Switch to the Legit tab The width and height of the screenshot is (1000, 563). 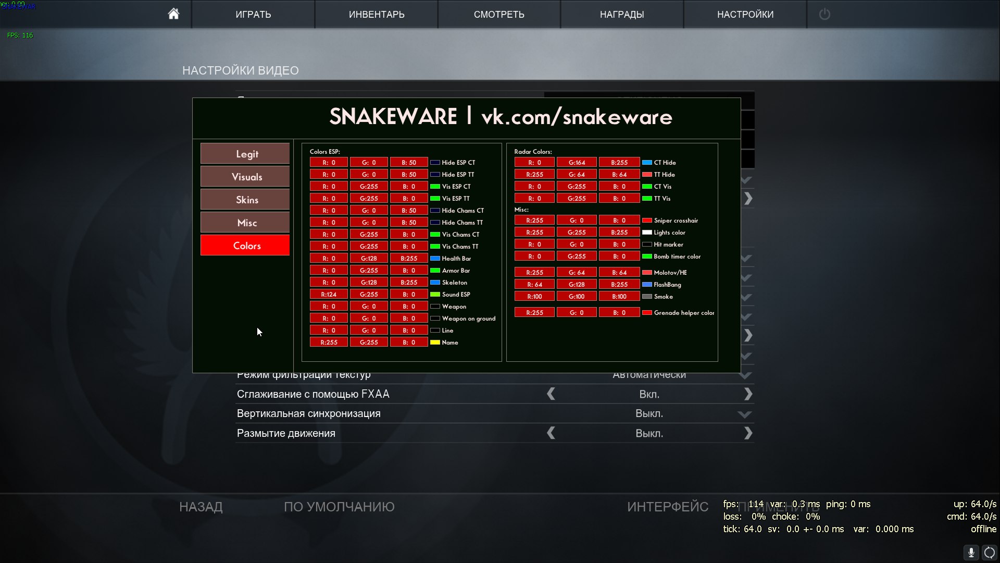click(x=245, y=154)
